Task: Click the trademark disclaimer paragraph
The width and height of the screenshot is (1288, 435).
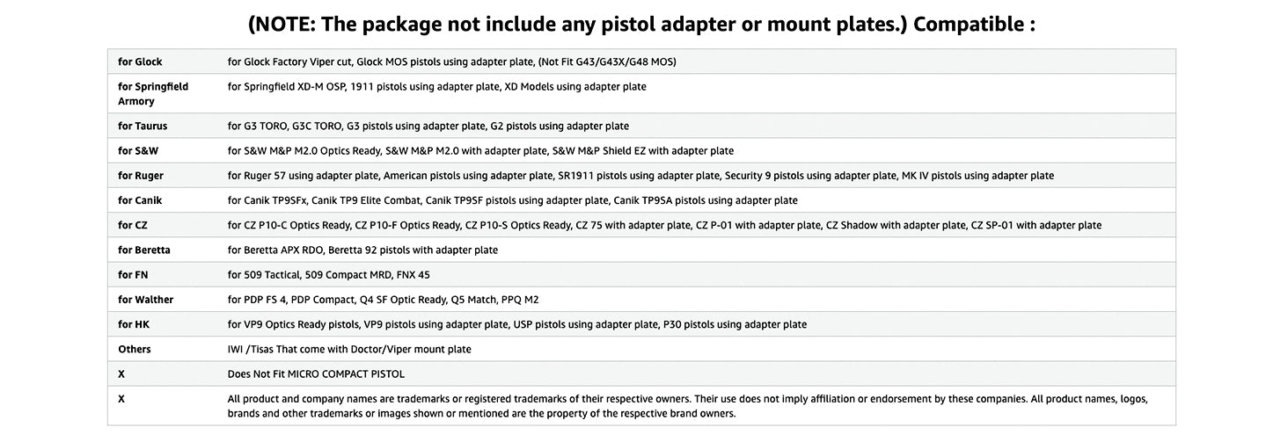Action: [686, 406]
